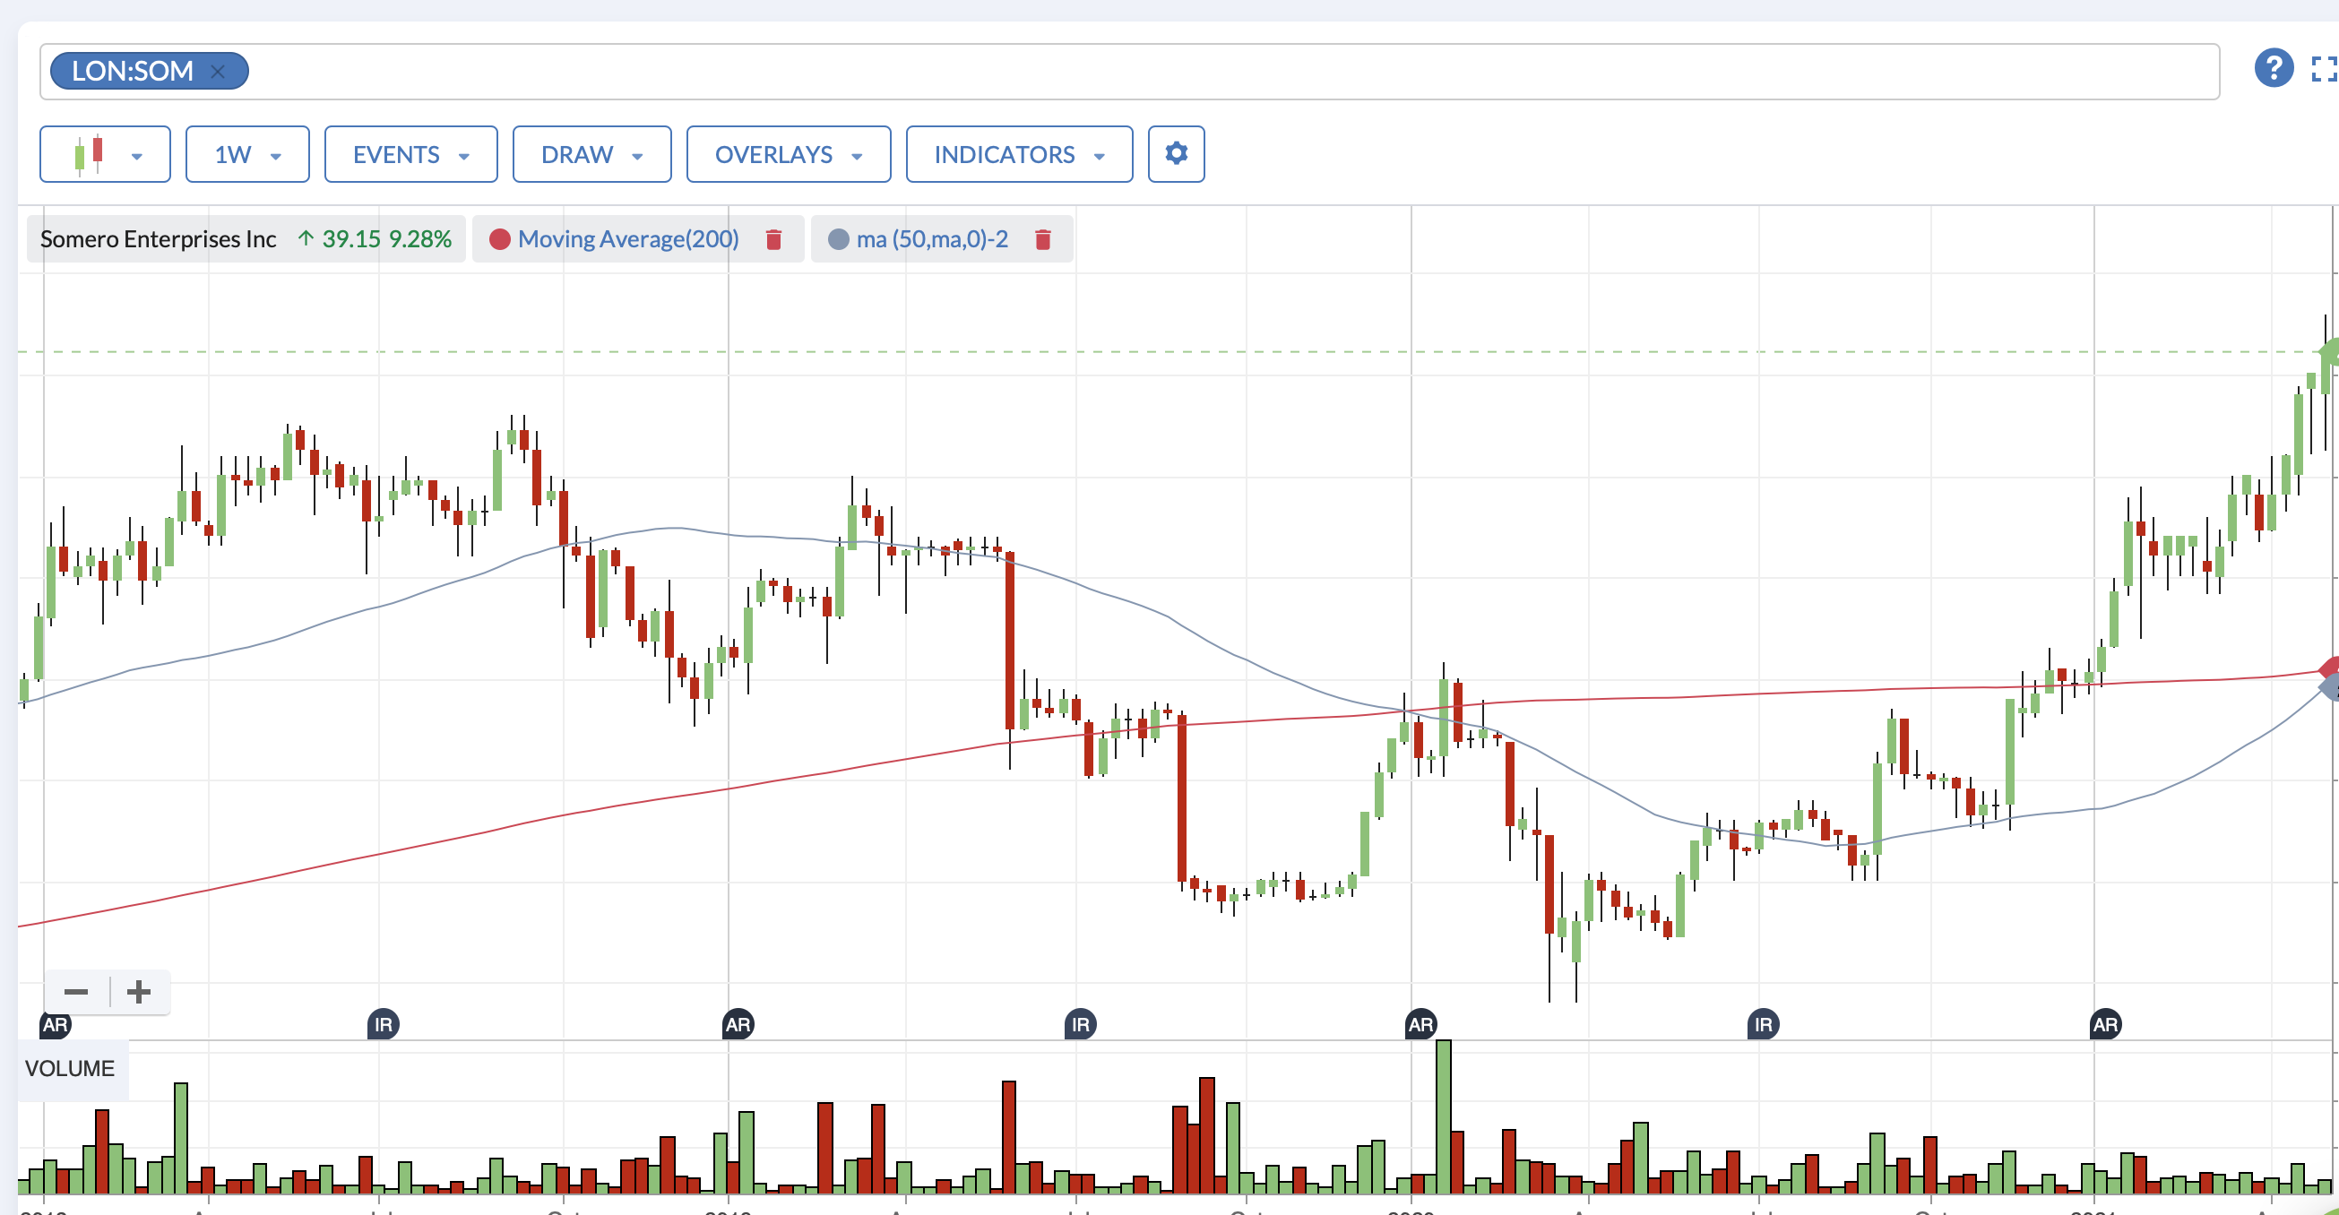Click the gray ma (50) color dot
This screenshot has width=2339, height=1215.
click(839, 239)
